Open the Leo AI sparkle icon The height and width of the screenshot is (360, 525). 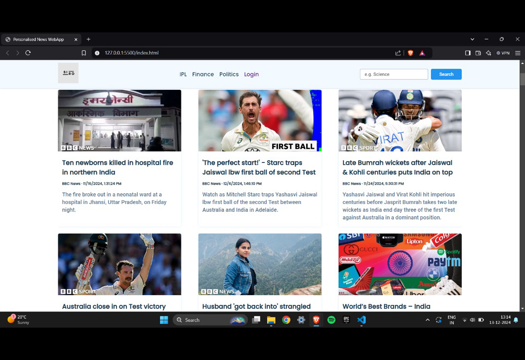point(488,53)
